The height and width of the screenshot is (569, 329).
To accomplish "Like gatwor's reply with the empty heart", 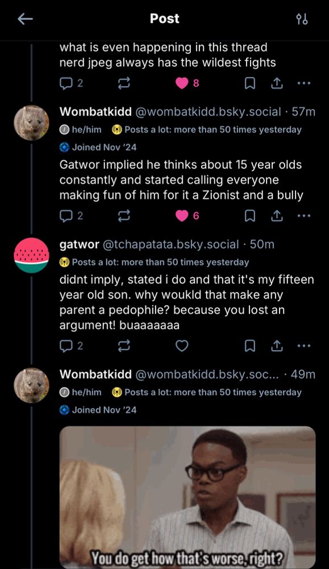I will click(181, 345).
